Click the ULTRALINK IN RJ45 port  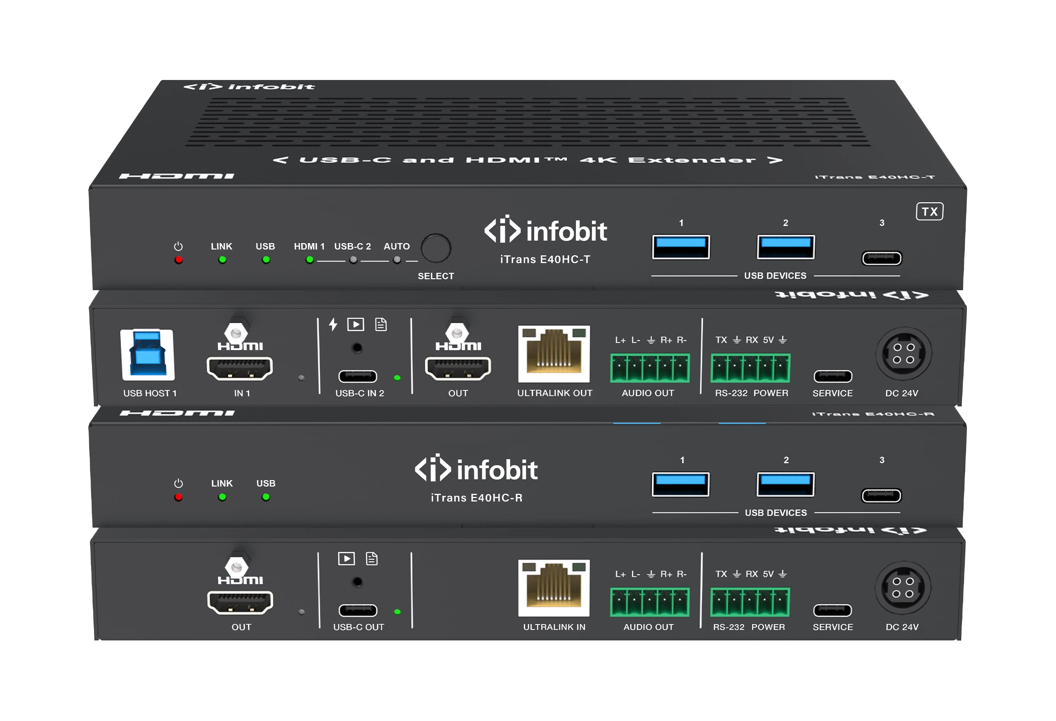coord(554,588)
